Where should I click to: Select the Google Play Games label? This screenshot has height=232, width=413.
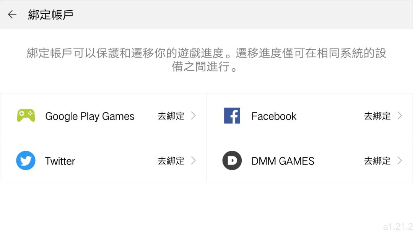point(90,116)
